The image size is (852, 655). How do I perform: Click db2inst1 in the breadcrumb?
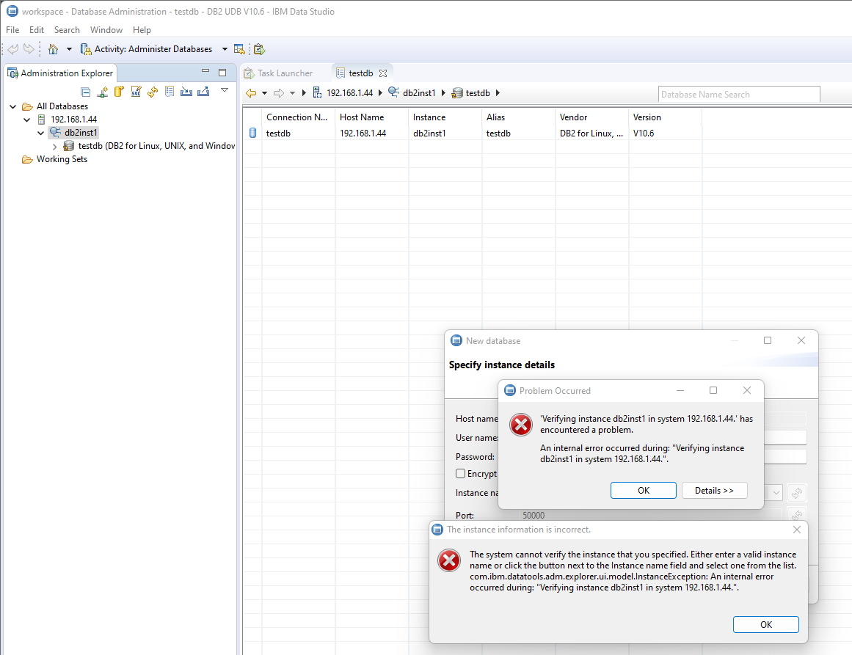[419, 93]
